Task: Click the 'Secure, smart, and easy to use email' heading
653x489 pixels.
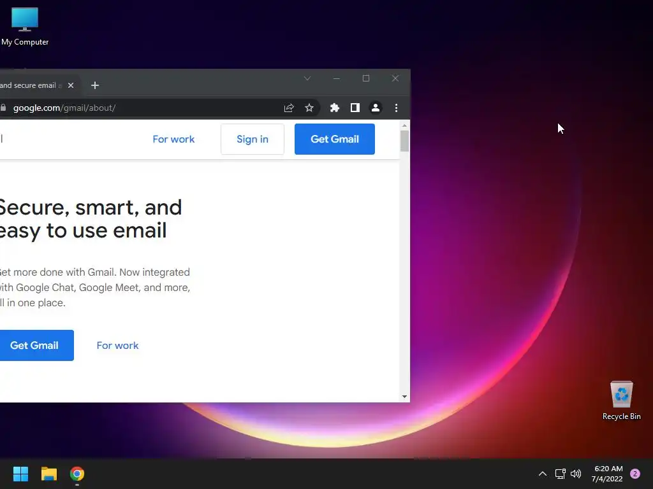Action: 91,219
